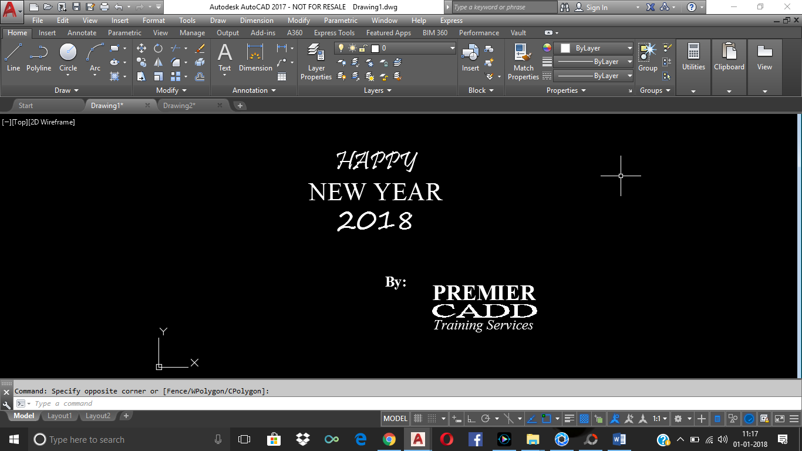Click the Windows Start button
The width and height of the screenshot is (802, 451).
click(14, 439)
